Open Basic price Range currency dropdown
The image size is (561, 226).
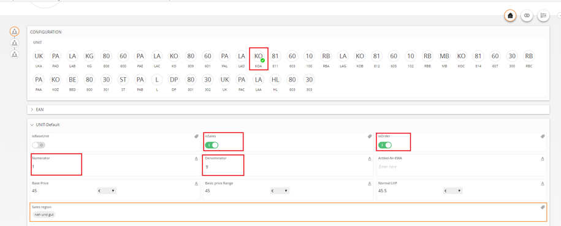coord(280,191)
